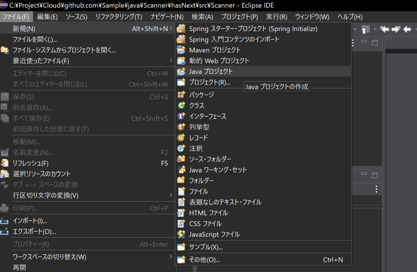Click forward navigation arrow in toolbar

coord(396,29)
